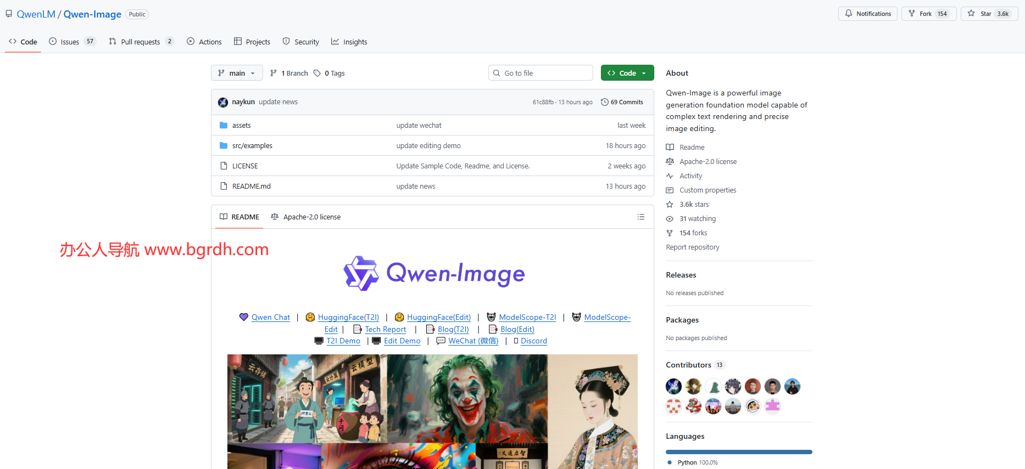
Task: Click the naykun author avatar
Action: 223,102
